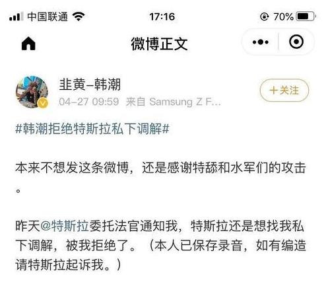The width and height of the screenshot is (328, 284).
Task: Close the mini program via the circle icon
Action: click(x=296, y=42)
